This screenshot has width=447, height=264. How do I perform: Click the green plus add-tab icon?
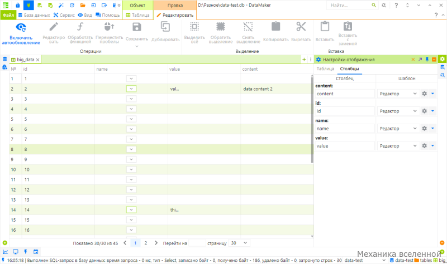point(304,60)
